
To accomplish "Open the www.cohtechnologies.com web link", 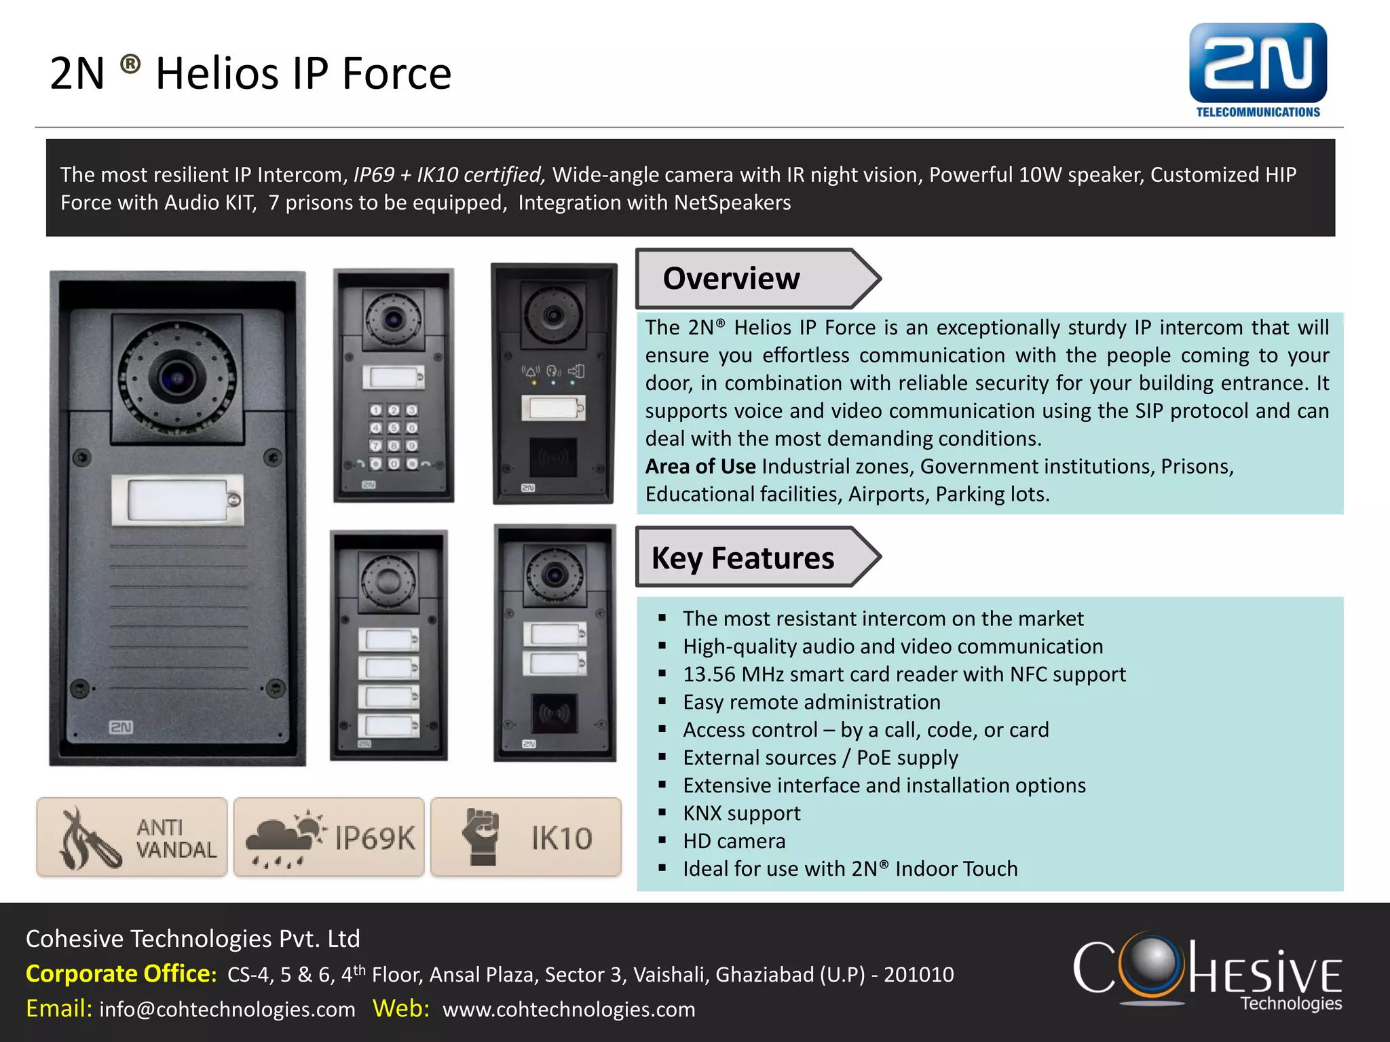I will tap(569, 1009).
